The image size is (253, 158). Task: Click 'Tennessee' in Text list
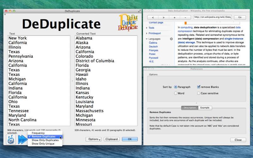click(x=19, y=111)
